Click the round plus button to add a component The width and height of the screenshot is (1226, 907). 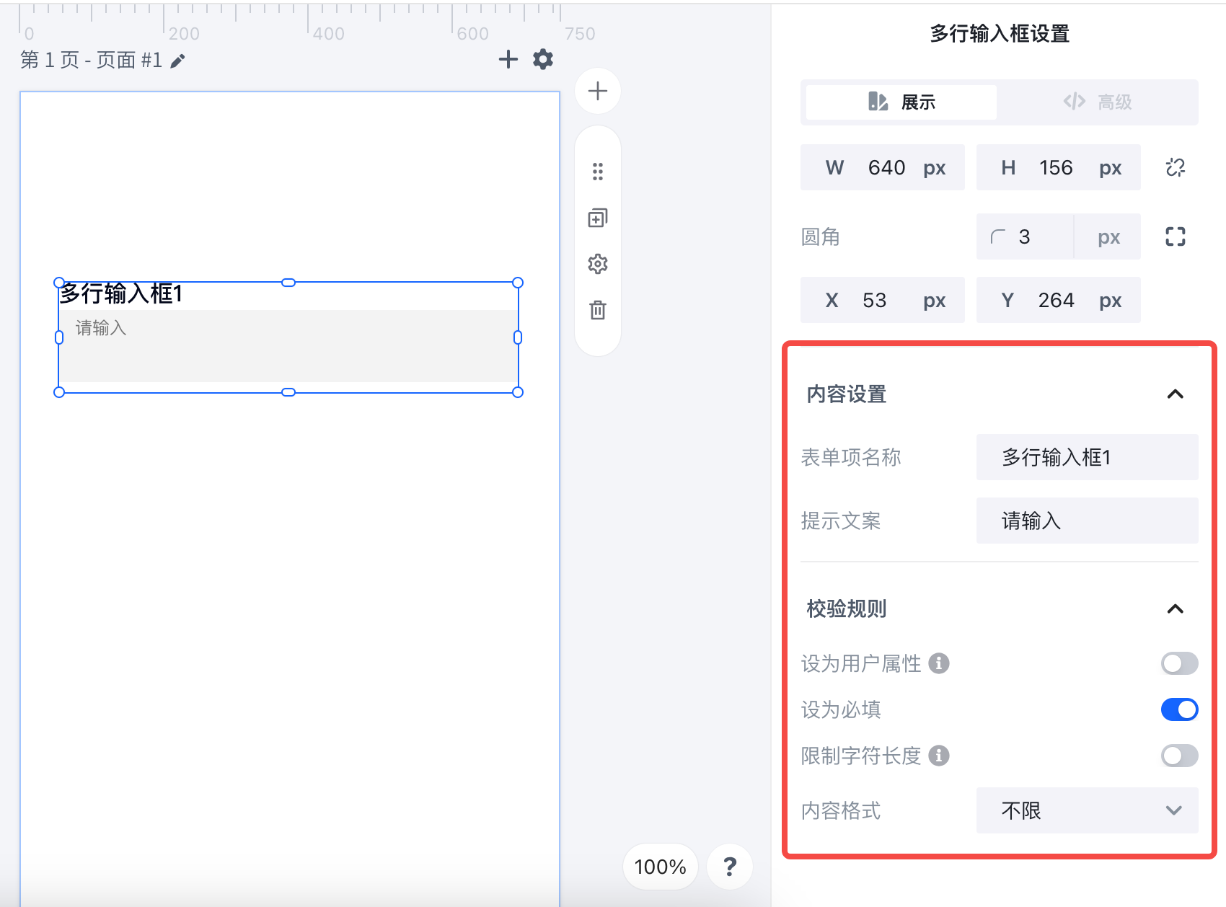click(x=598, y=92)
